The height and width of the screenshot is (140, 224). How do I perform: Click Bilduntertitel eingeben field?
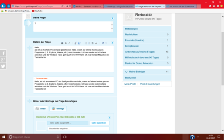coord(79,129)
